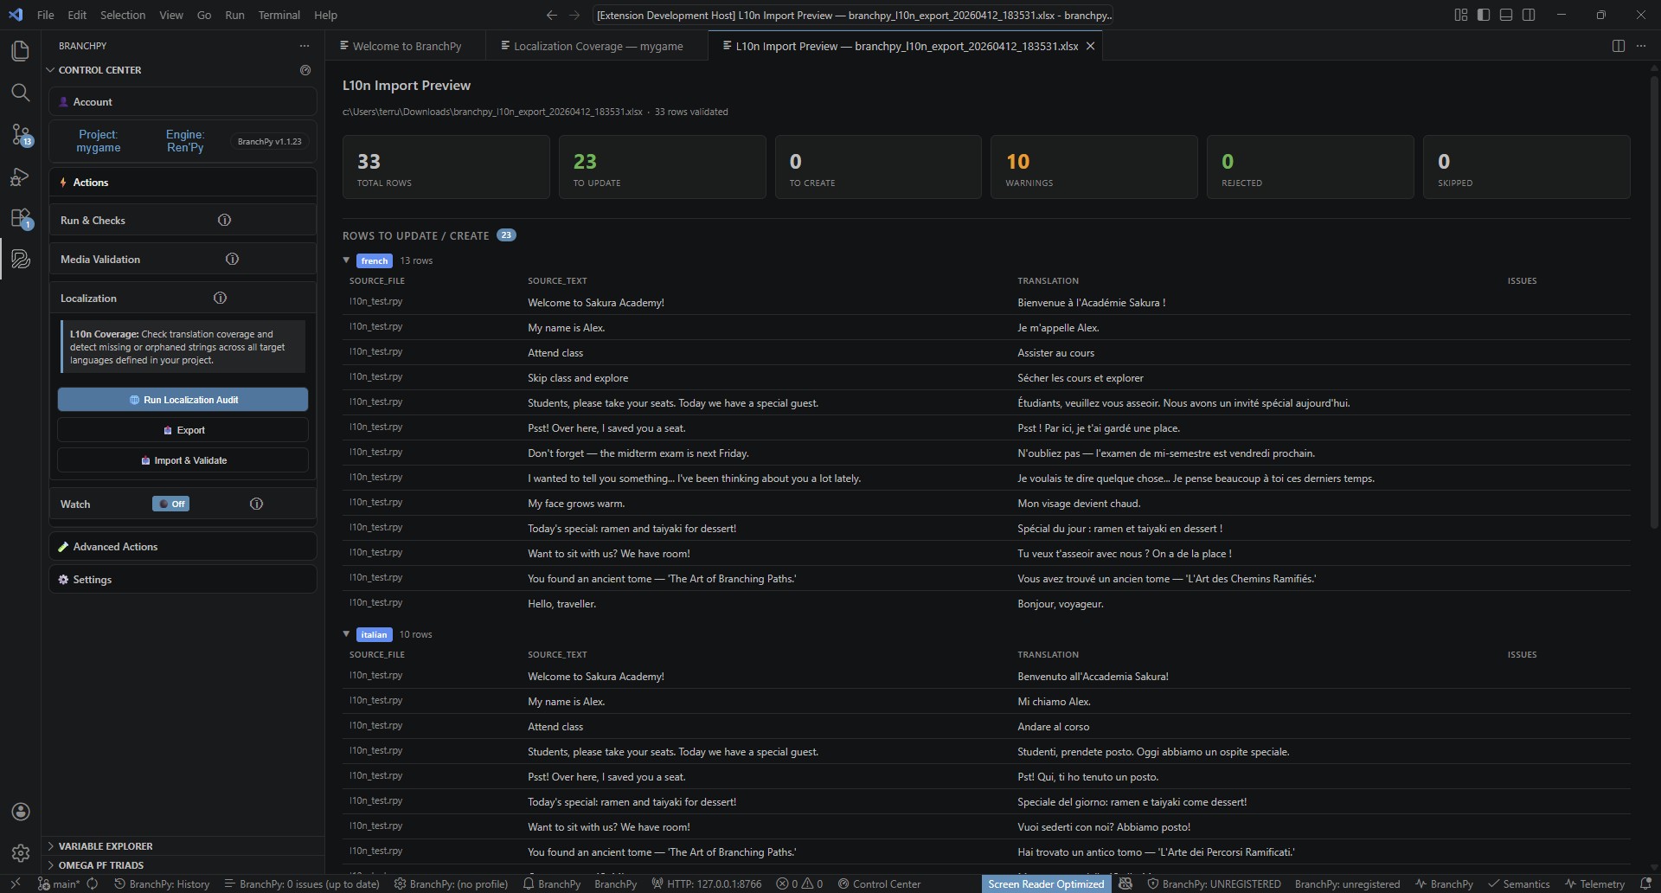Toggle the Watch switch currently Off
This screenshot has width=1661, height=893.
click(x=170, y=504)
